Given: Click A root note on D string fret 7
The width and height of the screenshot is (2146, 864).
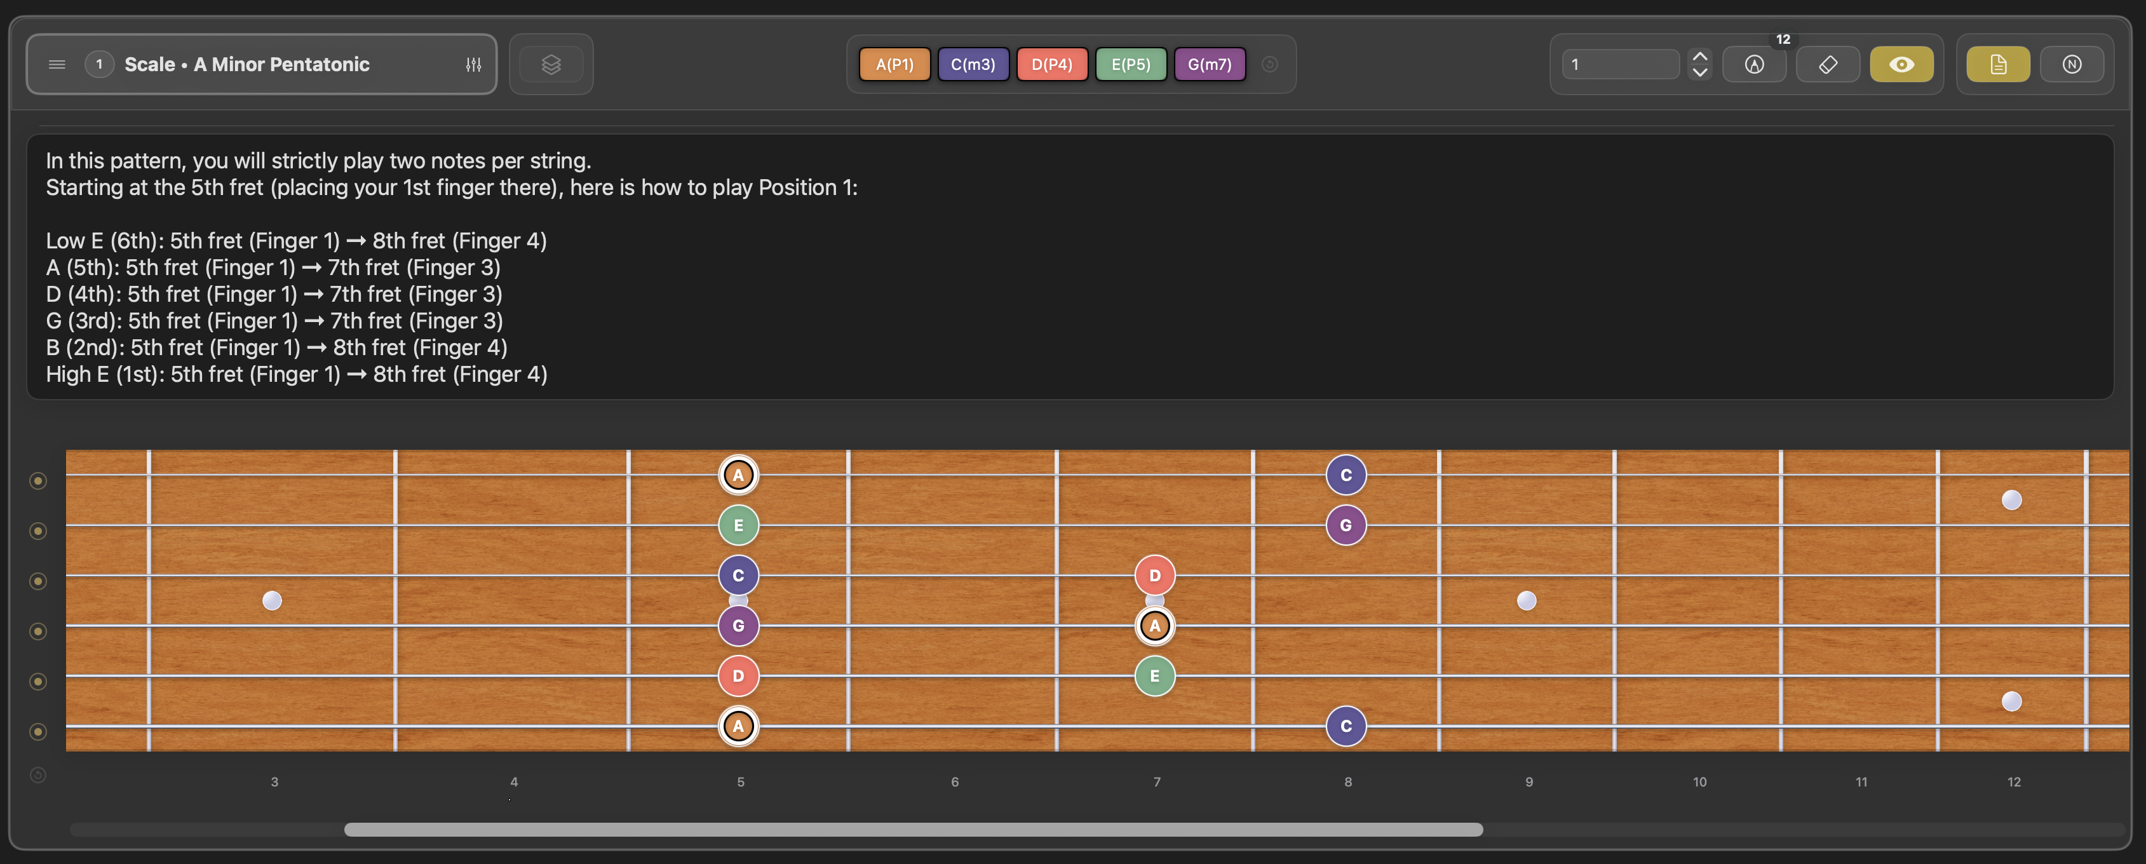Looking at the screenshot, I should [1155, 625].
